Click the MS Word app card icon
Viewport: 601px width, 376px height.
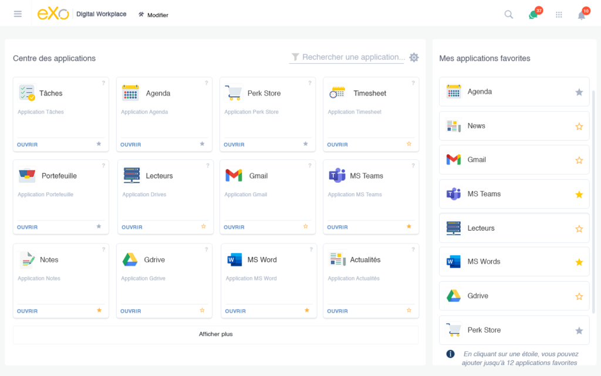click(x=235, y=259)
